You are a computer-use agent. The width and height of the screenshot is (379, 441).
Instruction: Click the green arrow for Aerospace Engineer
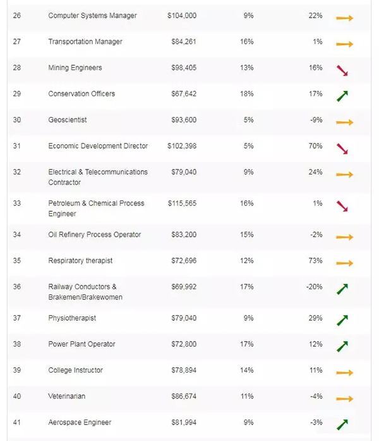[342, 425]
